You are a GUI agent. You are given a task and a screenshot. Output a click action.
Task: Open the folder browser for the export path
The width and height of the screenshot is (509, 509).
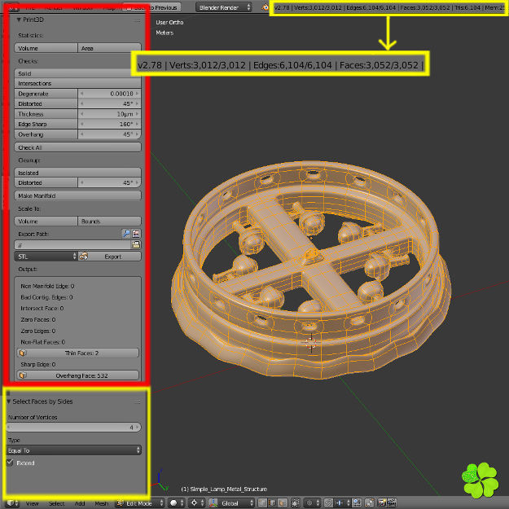(x=136, y=244)
